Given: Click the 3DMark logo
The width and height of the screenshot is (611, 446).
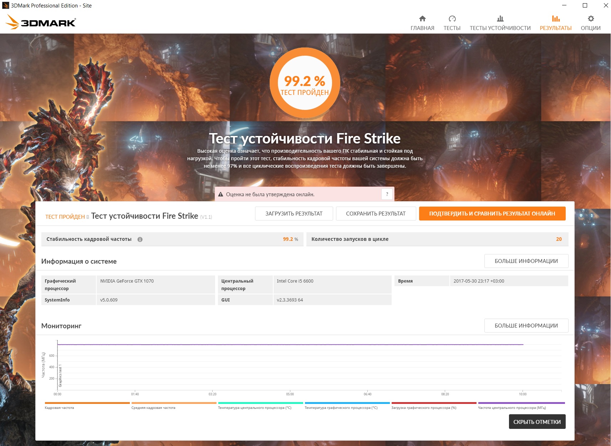Looking at the screenshot, I should tap(41, 22).
